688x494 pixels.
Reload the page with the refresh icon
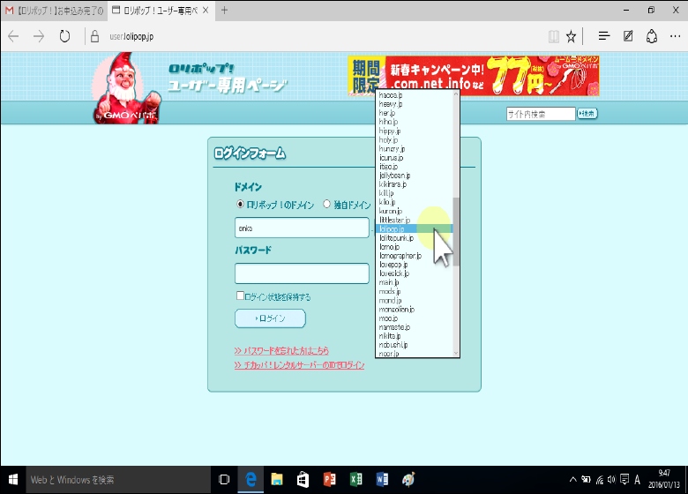point(64,36)
